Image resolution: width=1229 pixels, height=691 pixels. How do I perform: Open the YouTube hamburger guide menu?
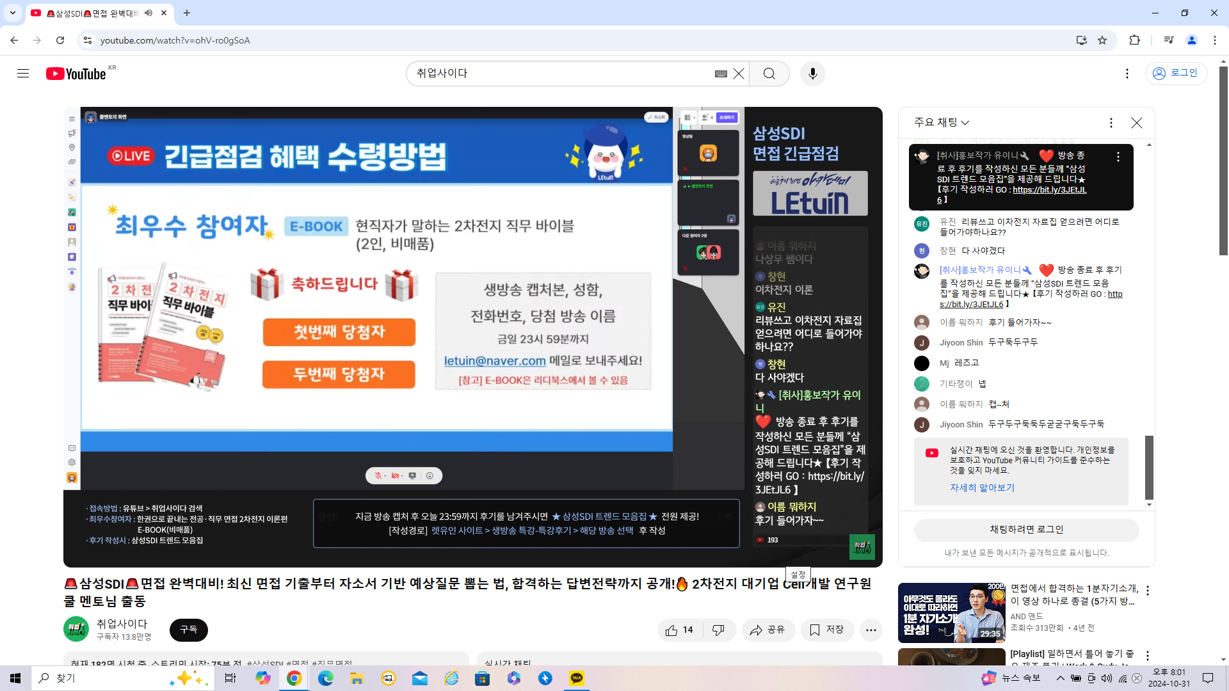click(x=23, y=74)
